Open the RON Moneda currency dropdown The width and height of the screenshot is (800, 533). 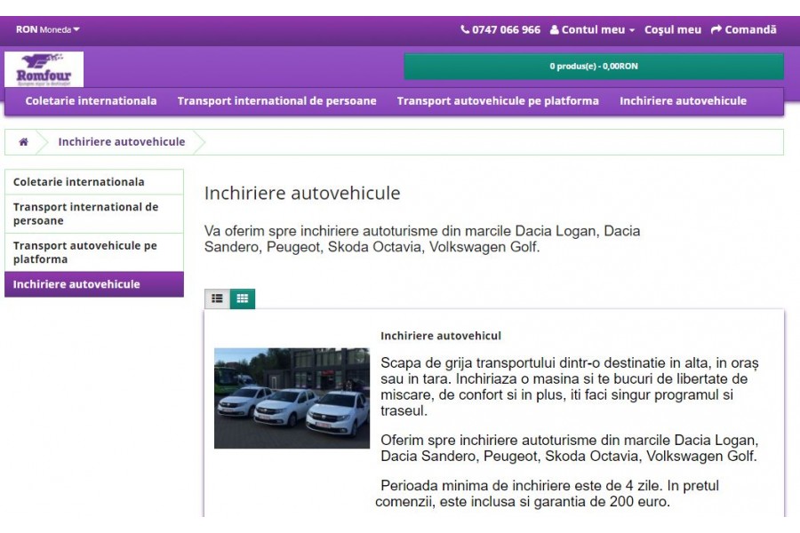pos(47,29)
